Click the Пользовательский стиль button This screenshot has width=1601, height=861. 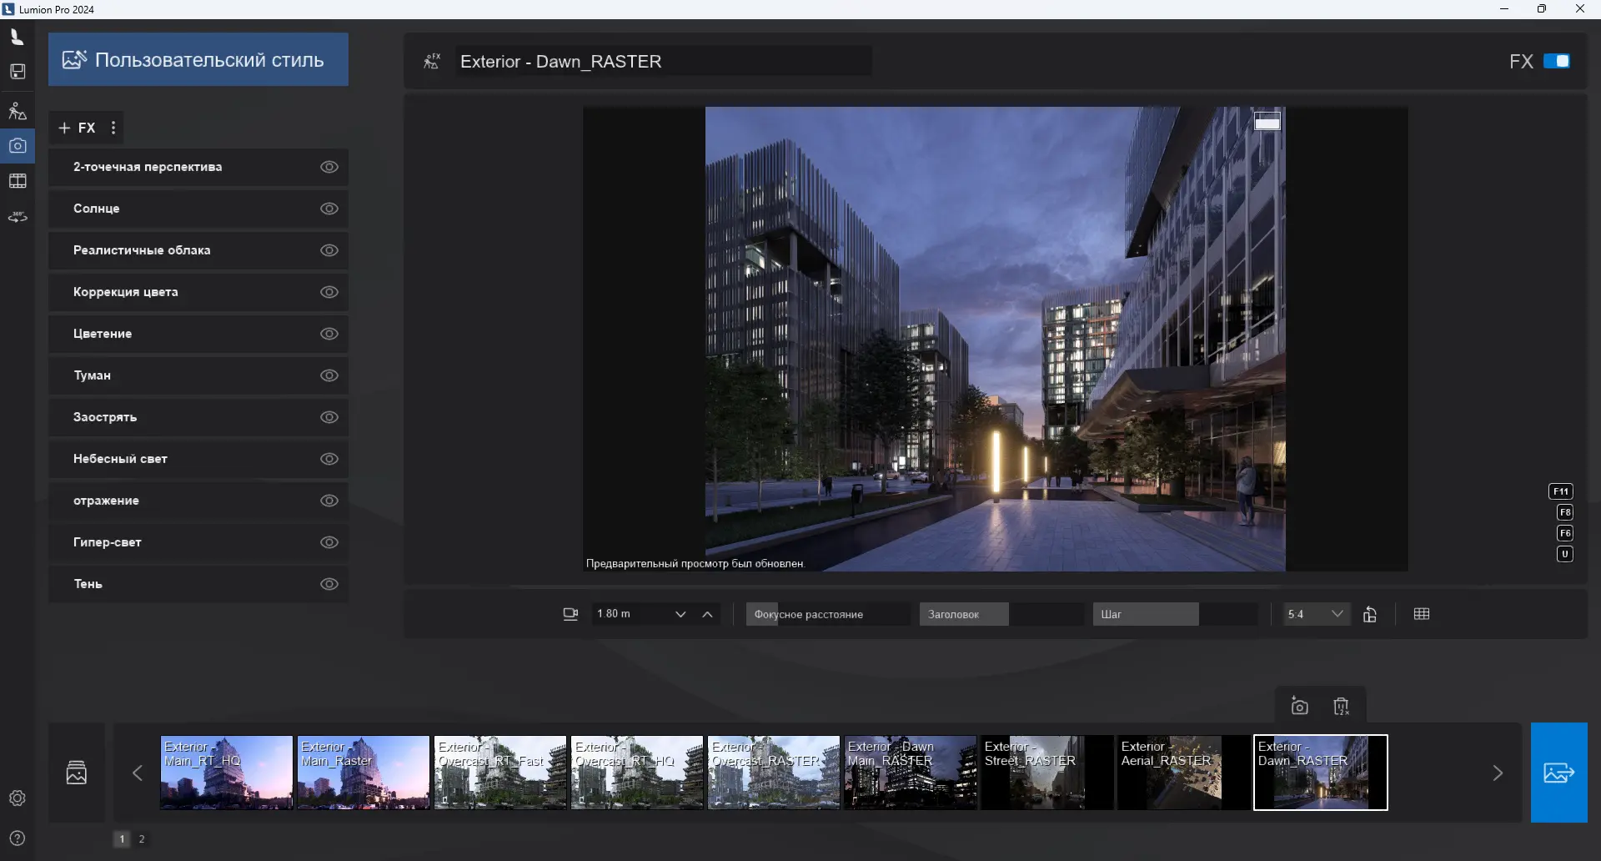(x=198, y=60)
